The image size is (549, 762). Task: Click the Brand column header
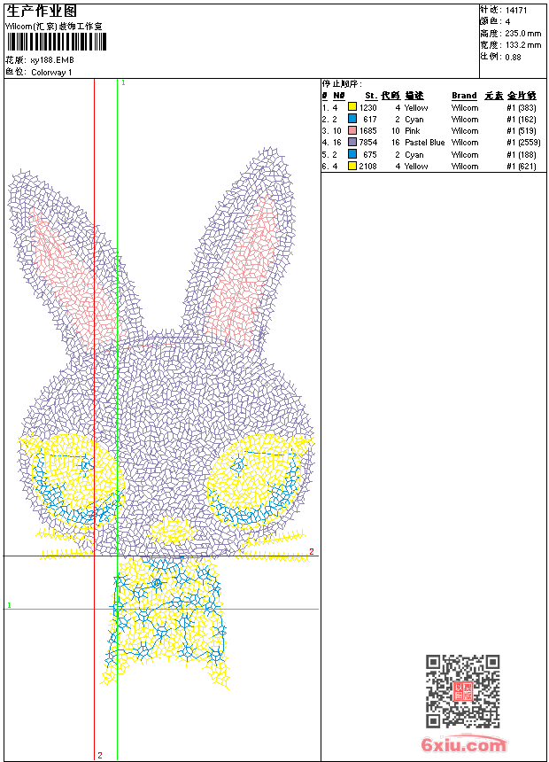(464, 96)
